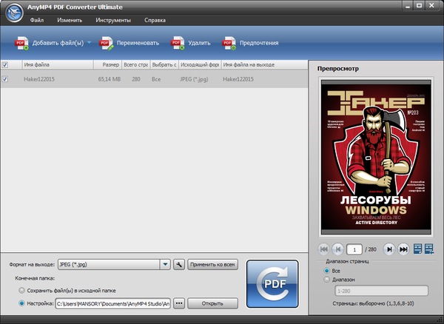This screenshot has height=324, width=444.
Task: Open Предпочтения from the toolbar
Action: [x=230, y=42]
